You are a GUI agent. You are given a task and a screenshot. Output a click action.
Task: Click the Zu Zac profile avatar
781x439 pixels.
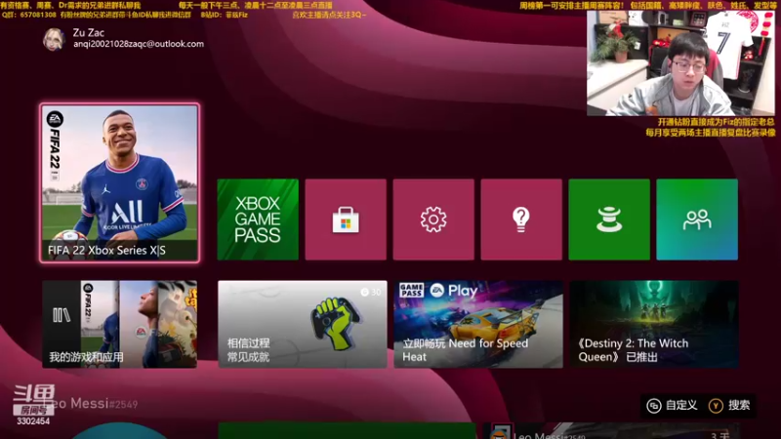pos(54,39)
